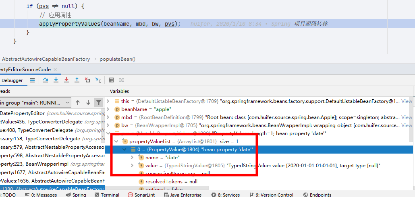The width and height of the screenshot is (415, 197).
Task: Expand the name = "date" field
Action: 132,157
